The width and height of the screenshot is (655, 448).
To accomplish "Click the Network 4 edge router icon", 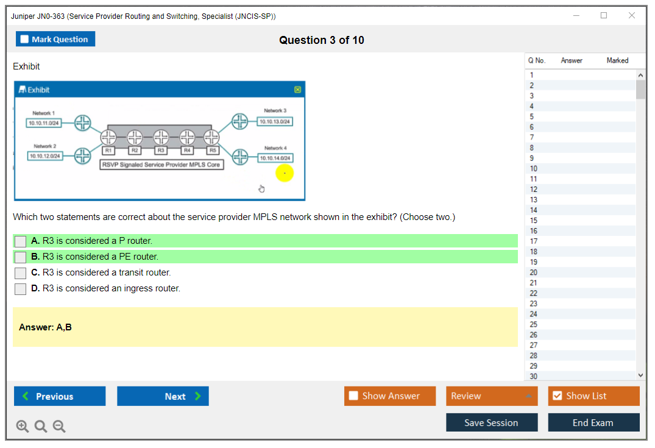I will pyautogui.click(x=241, y=157).
